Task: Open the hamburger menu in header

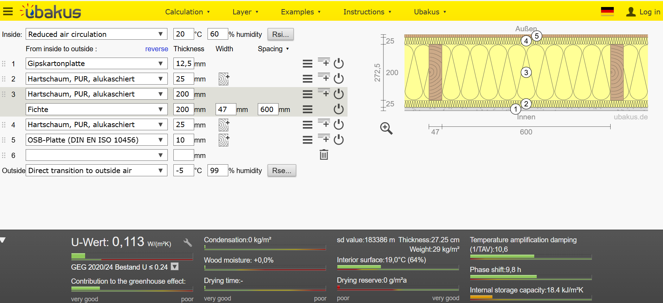Action: coord(8,12)
